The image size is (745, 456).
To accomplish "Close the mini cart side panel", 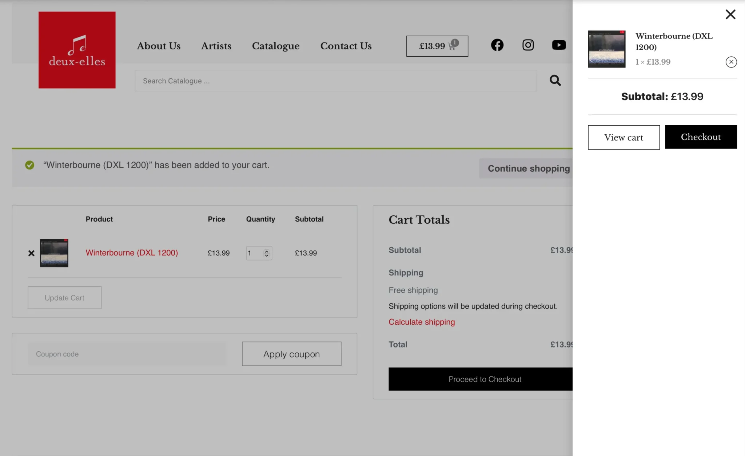I will 730,15.
